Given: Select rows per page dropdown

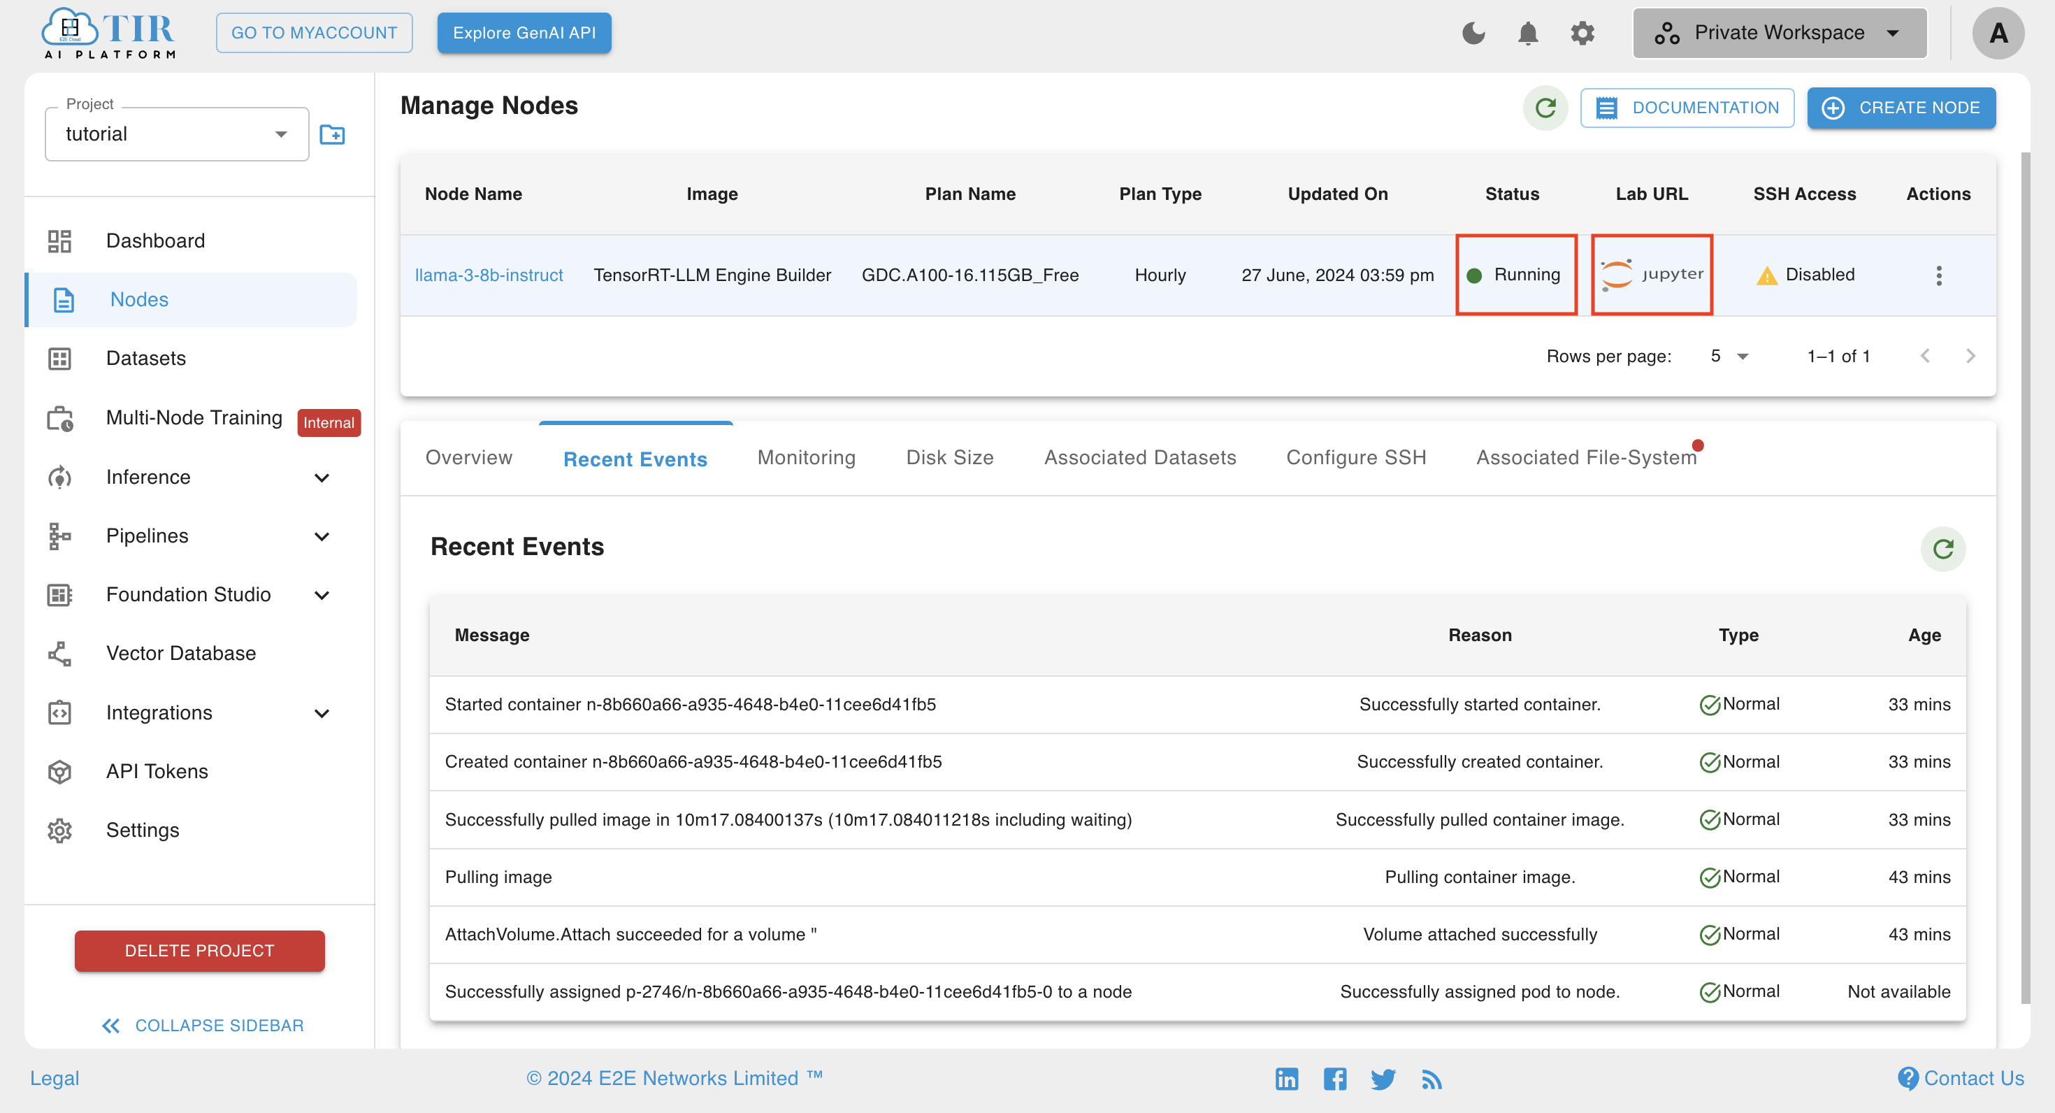Looking at the screenshot, I should pos(1729,357).
